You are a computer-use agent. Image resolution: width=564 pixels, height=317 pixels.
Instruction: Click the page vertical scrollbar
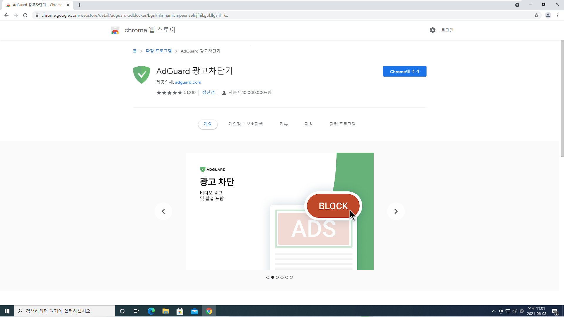click(562, 98)
